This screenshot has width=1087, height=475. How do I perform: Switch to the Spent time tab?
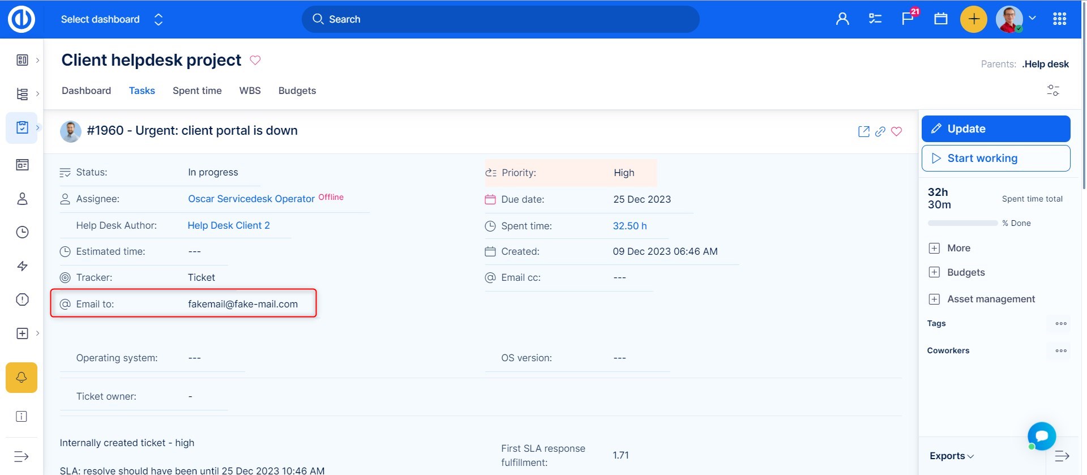[197, 91]
